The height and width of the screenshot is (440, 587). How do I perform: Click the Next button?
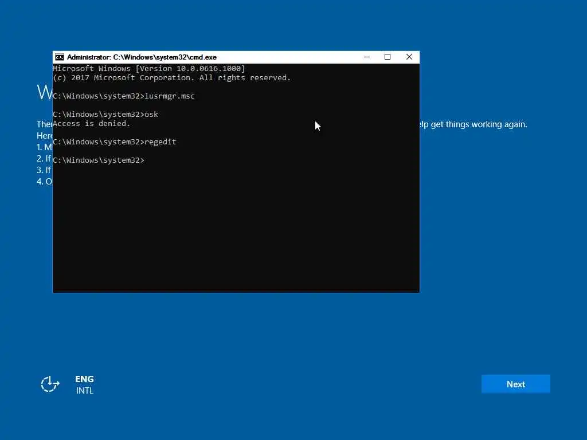coord(515,384)
